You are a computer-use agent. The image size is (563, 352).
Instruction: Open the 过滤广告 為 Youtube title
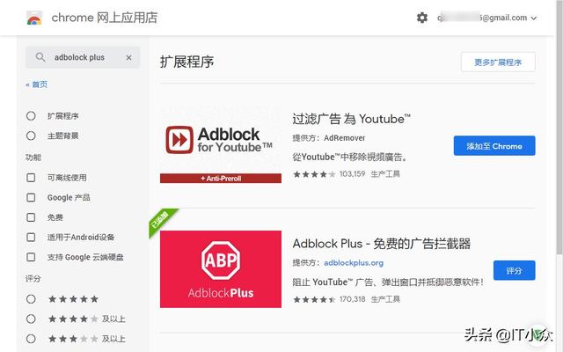pyautogui.click(x=351, y=119)
